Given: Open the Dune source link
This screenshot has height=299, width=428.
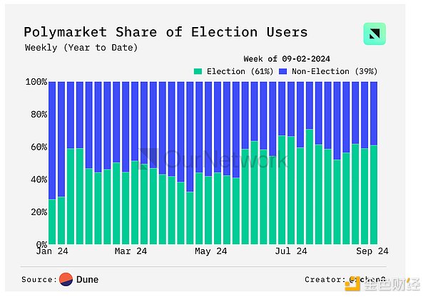Looking at the screenshot, I should click(88, 280).
